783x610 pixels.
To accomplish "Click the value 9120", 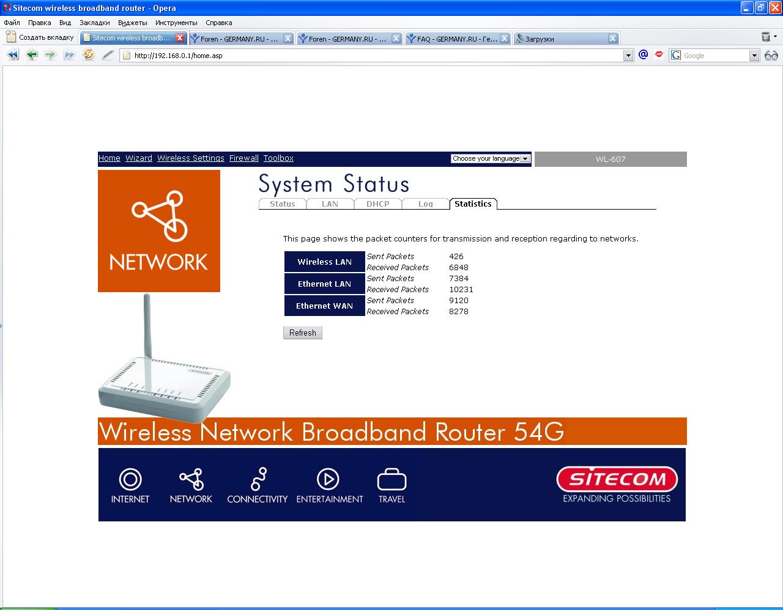I will point(459,300).
